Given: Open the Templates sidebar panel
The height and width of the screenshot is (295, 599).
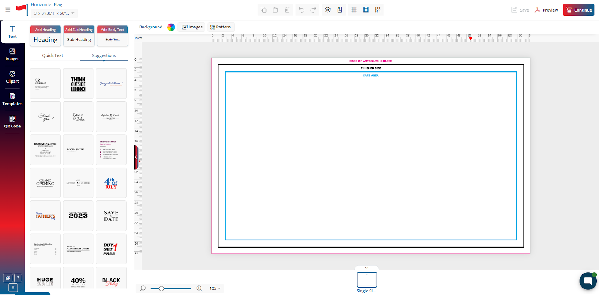Looking at the screenshot, I should point(12,99).
